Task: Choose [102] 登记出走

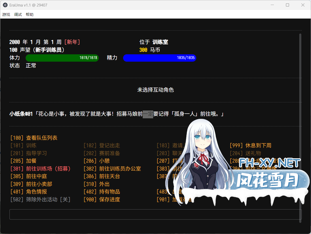Action: pos(102,145)
